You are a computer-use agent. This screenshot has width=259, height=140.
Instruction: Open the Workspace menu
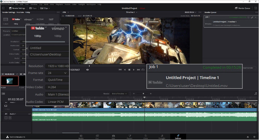pyautogui.click(x=91, y=4)
